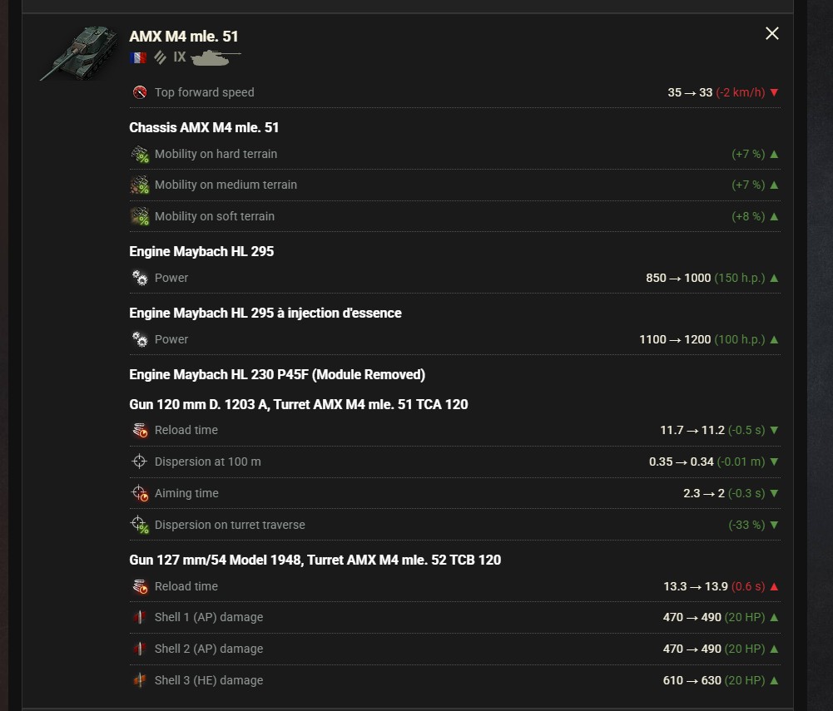Click the 120 mm gun Reload time icon
The height and width of the screenshot is (711, 833).
pos(140,430)
